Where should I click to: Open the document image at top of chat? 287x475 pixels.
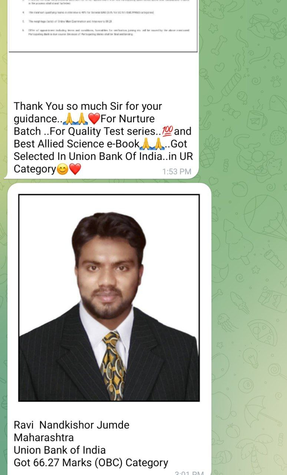(103, 26)
